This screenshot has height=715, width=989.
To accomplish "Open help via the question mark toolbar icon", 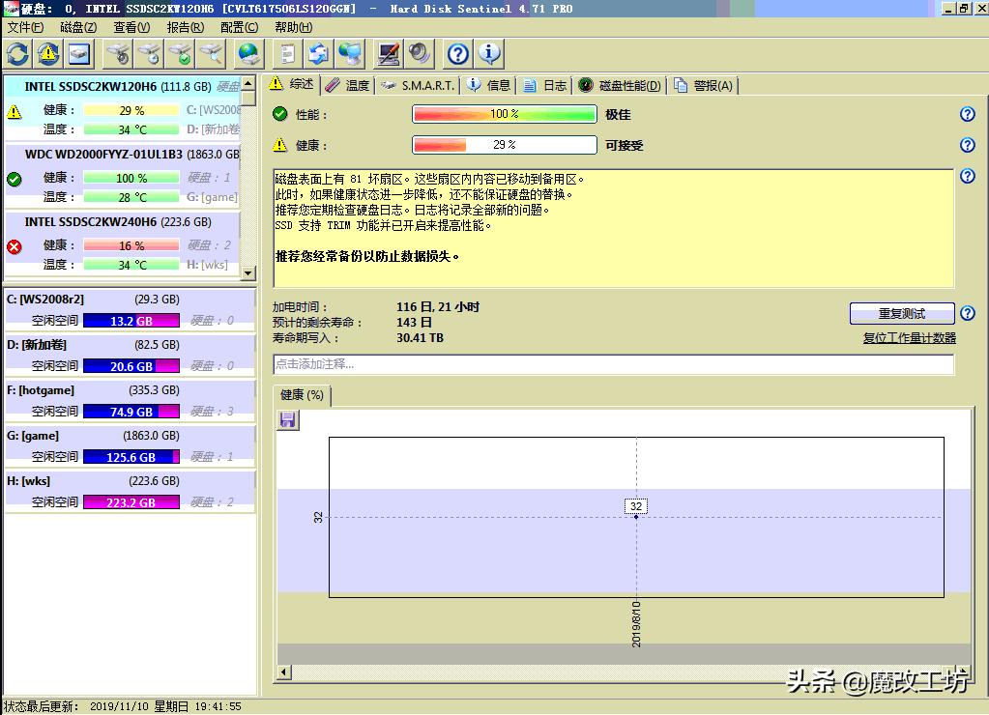I will click(x=458, y=53).
